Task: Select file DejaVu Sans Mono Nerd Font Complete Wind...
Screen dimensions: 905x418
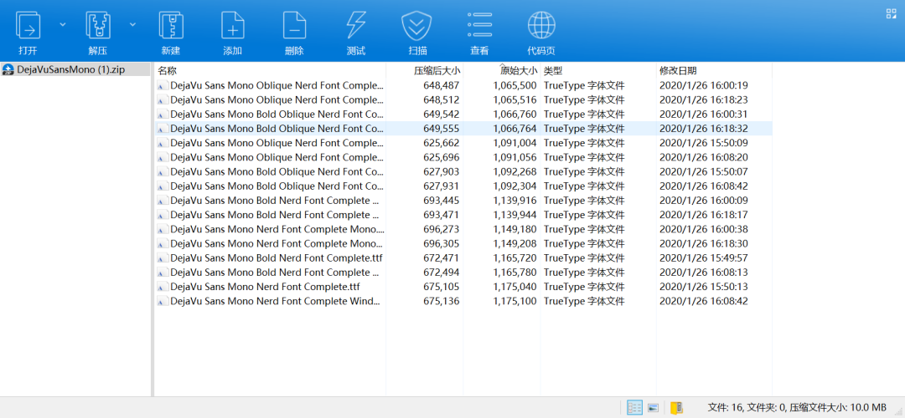Action: [x=276, y=301]
